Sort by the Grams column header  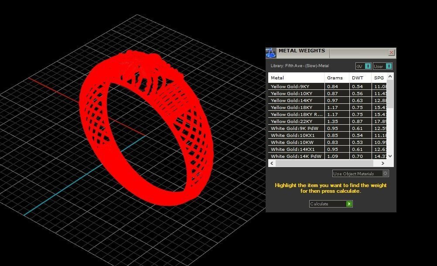coord(337,78)
